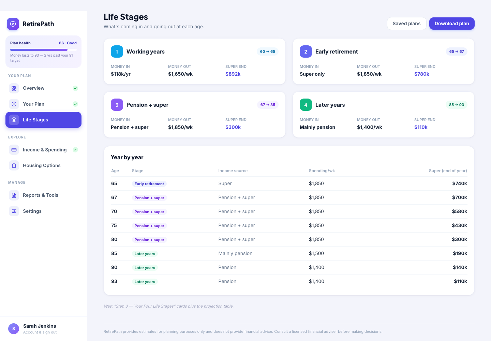Click the $1,650/wk money out value

[180, 74]
